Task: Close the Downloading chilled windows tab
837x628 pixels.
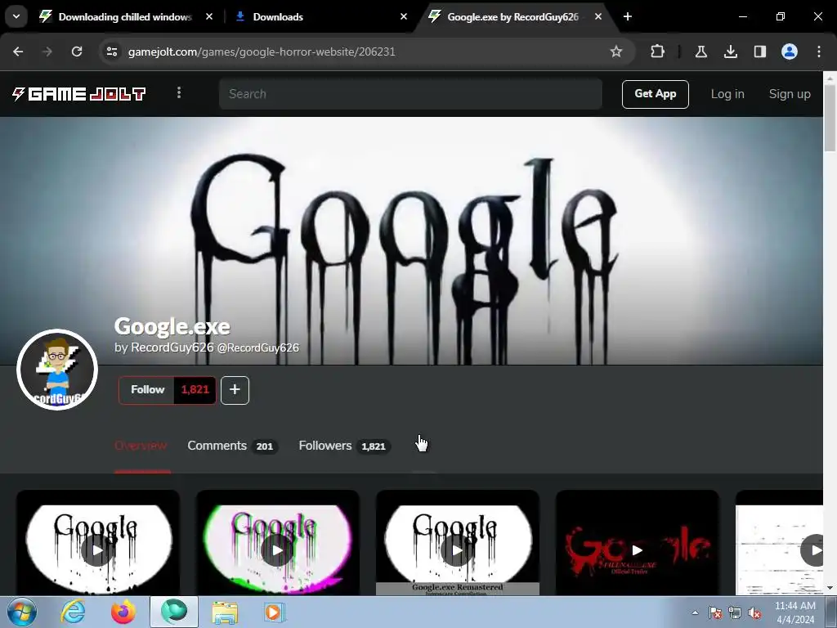Action: click(x=209, y=16)
